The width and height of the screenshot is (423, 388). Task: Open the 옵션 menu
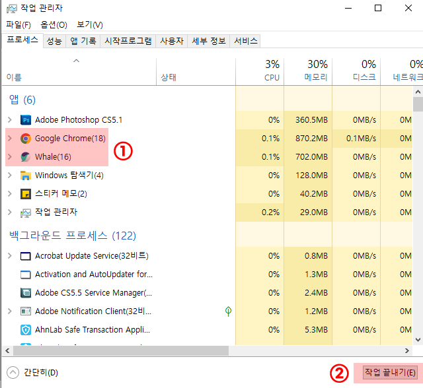(x=54, y=25)
